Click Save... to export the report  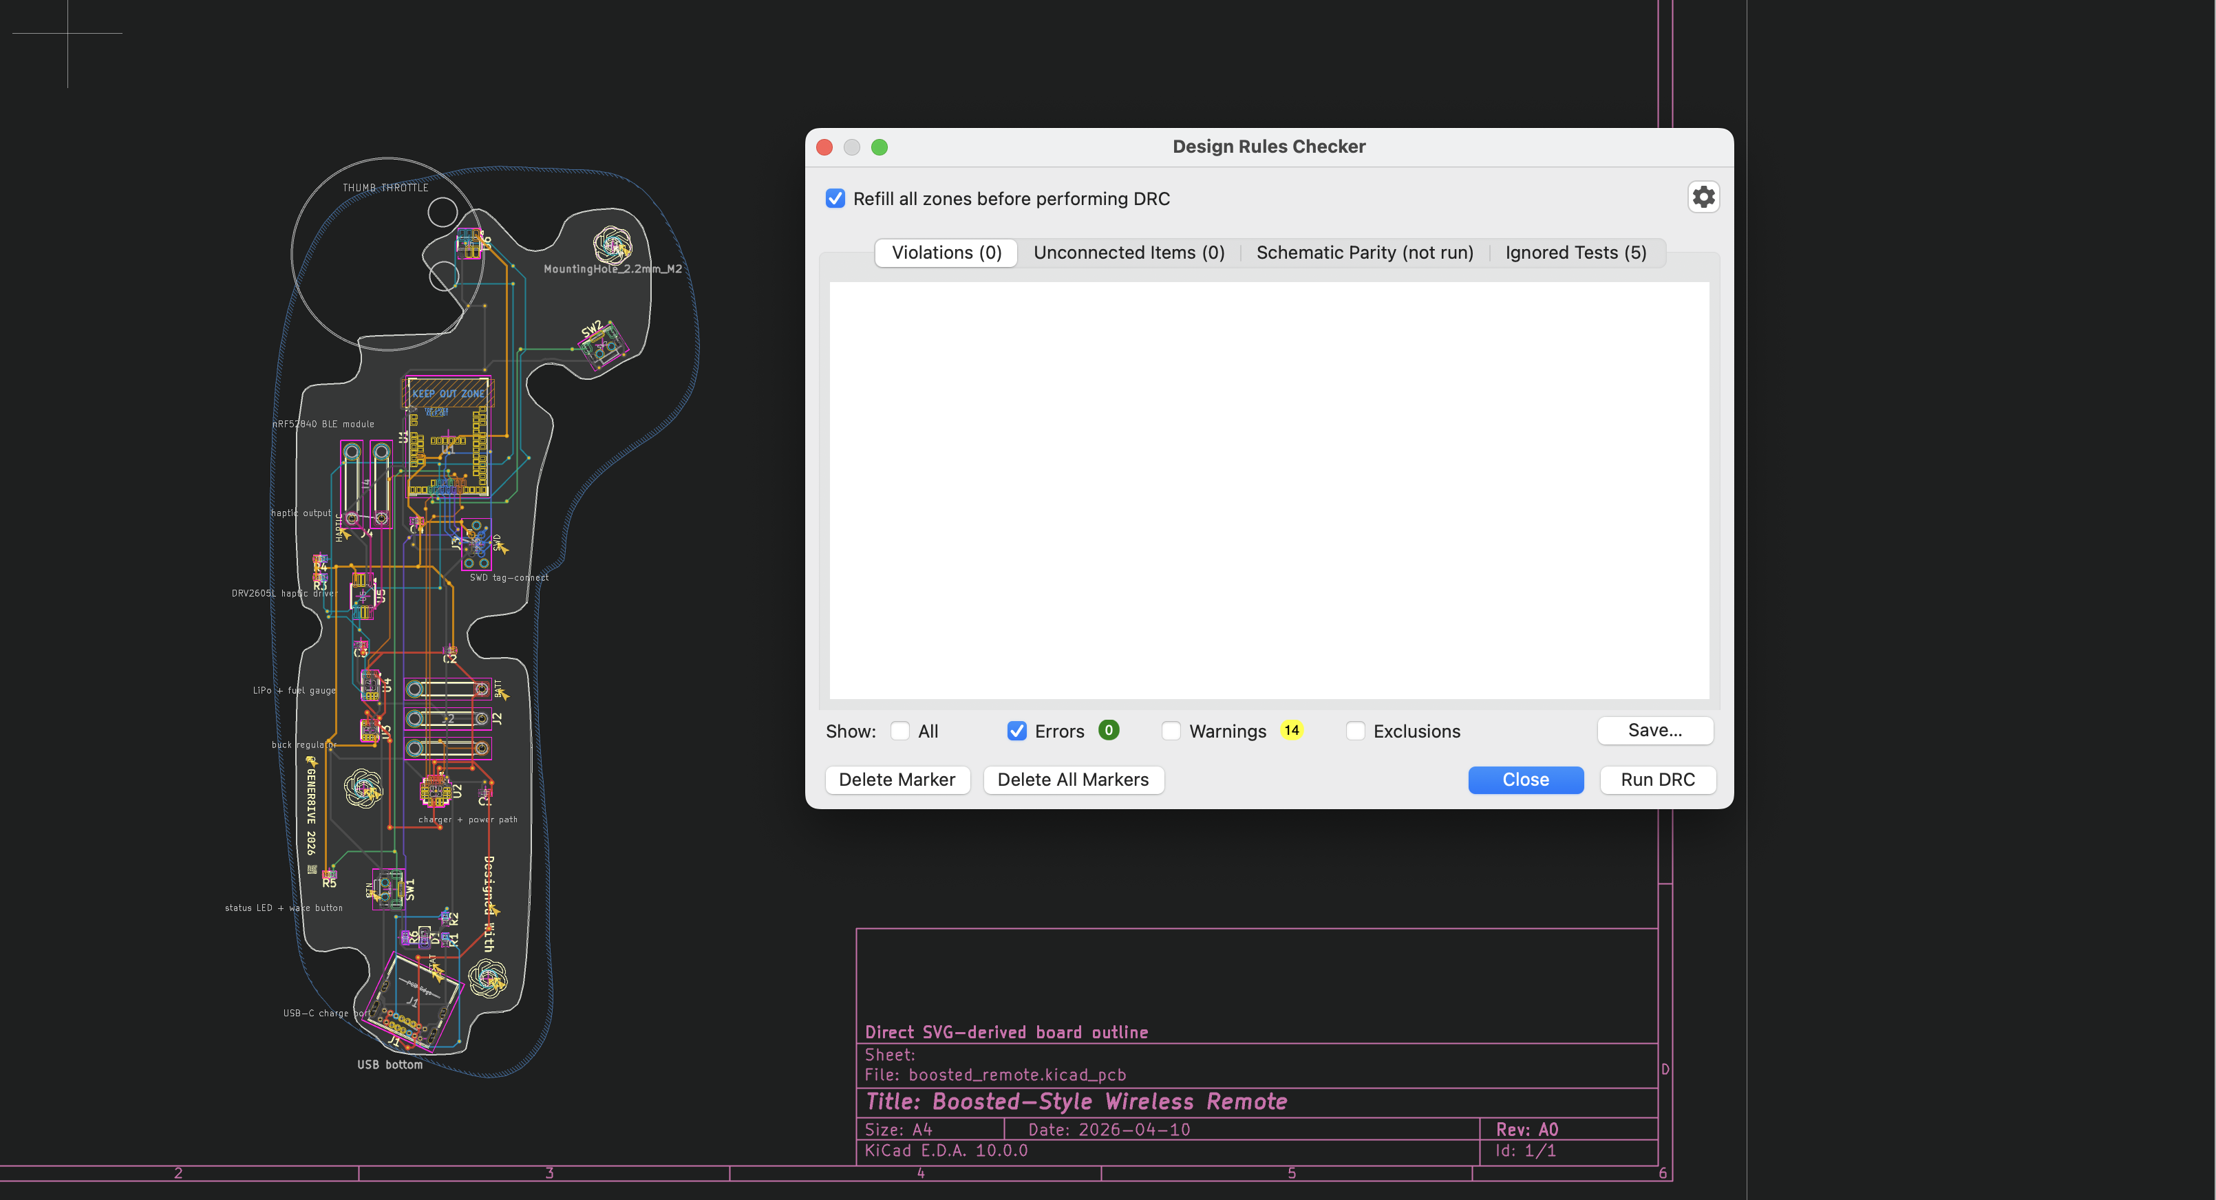[x=1654, y=730]
